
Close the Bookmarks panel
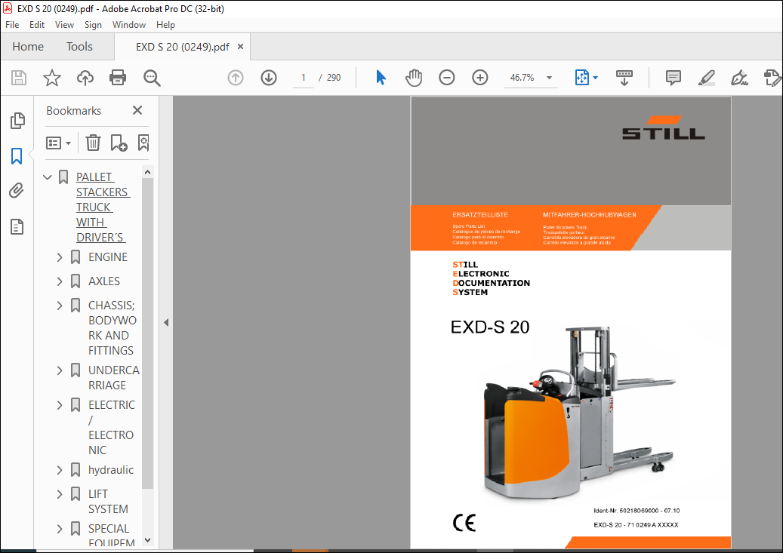137,110
